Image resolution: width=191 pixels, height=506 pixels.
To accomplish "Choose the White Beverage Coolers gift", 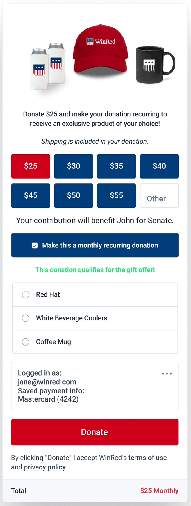I will (x=26, y=318).
